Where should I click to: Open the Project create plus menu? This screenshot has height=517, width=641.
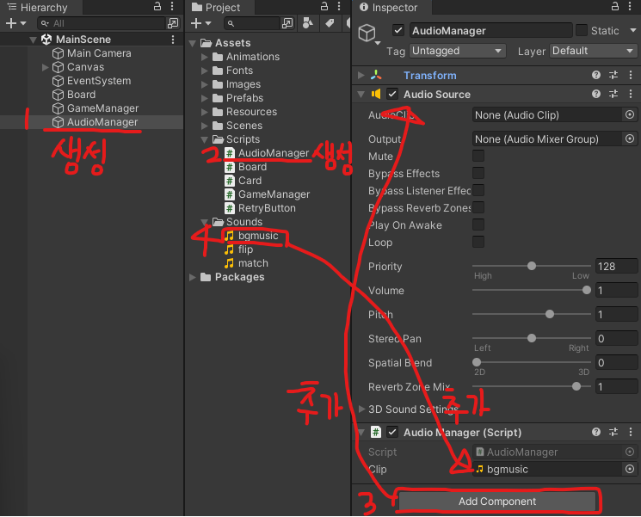(200, 23)
